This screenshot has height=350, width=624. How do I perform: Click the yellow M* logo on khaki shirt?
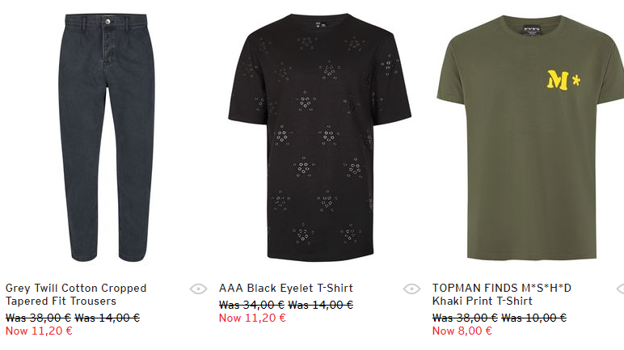click(x=564, y=80)
